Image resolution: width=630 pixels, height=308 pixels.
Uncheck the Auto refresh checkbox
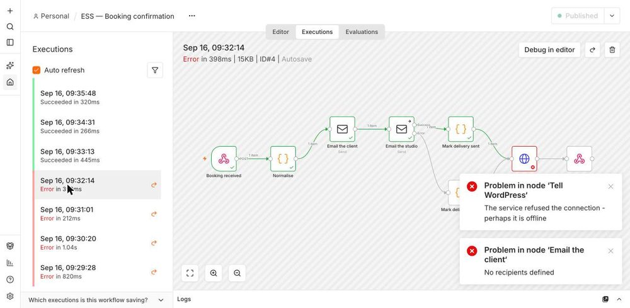[x=37, y=71]
